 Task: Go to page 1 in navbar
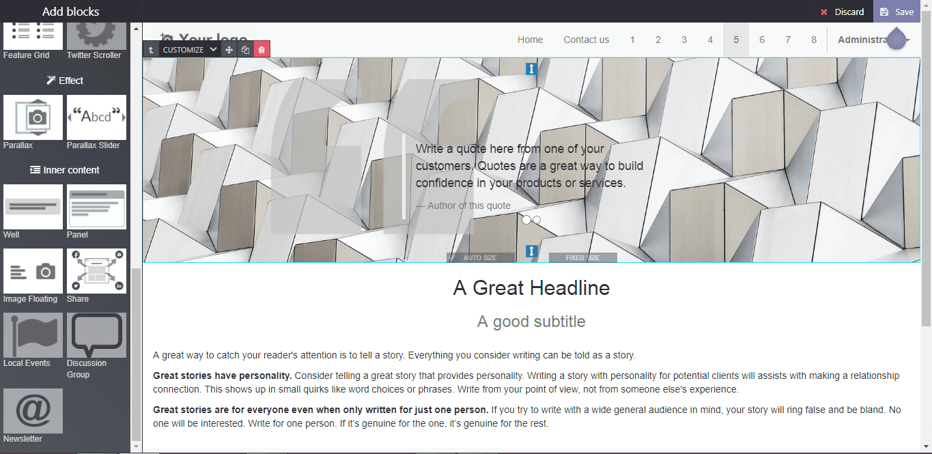coord(632,40)
